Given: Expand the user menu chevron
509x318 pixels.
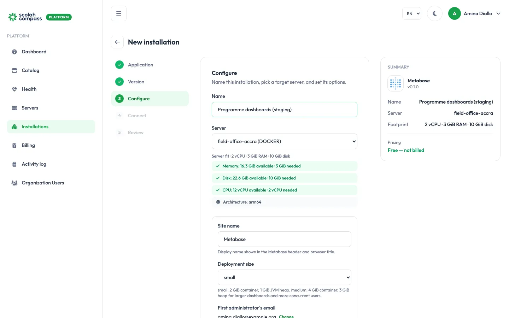Looking at the screenshot, I should 498,13.
